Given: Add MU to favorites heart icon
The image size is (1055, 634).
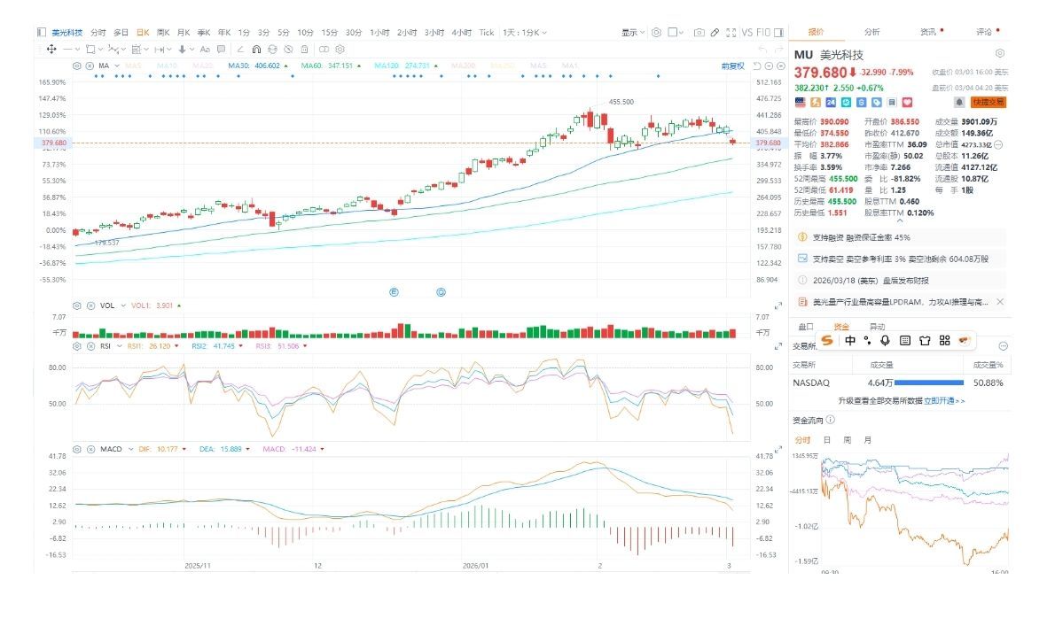Looking at the screenshot, I should [906, 103].
